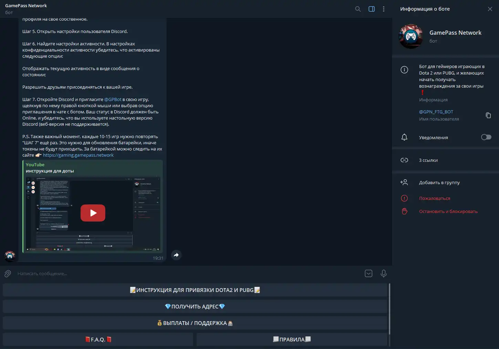Open the gaming.gamepass.network link
Image resolution: width=499 pixels, height=349 pixels.
click(x=78, y=155)
